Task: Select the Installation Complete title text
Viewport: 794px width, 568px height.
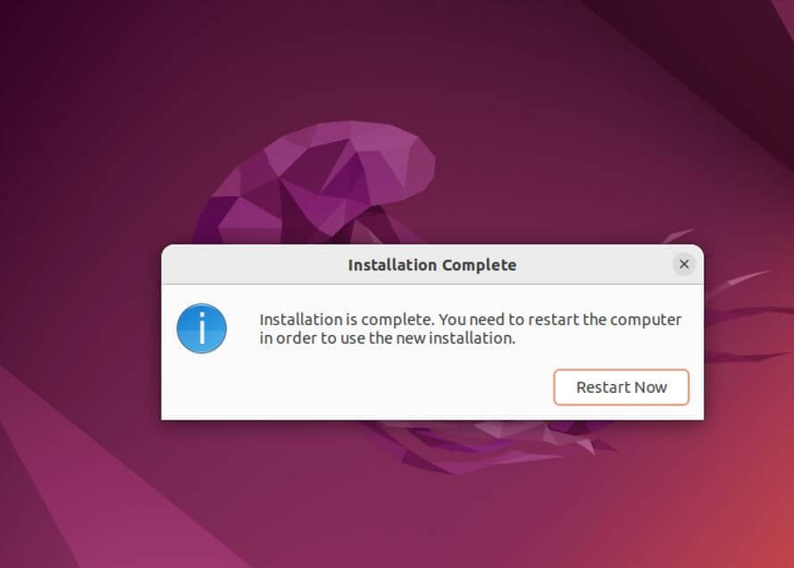Action: coord(432,264)
